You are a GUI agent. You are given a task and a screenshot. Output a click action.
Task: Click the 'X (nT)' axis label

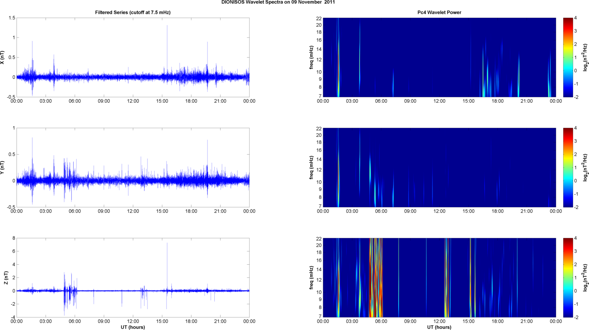click(3, 58)
